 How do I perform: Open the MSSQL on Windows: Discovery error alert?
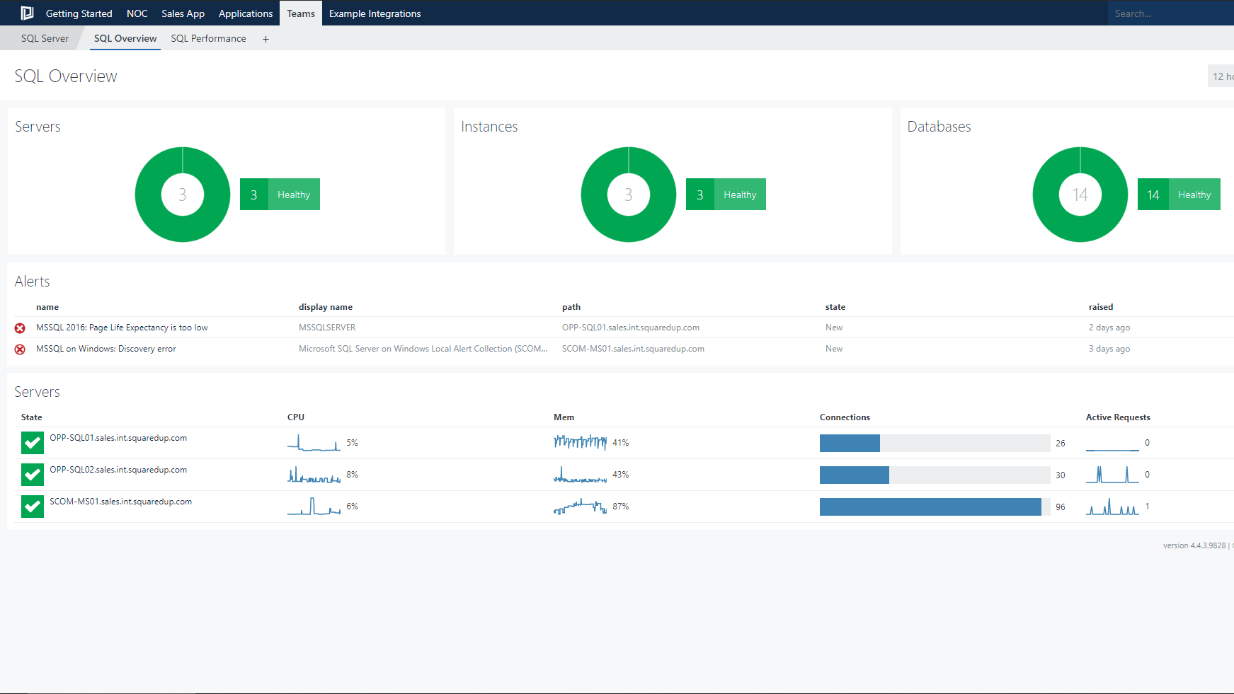(106, 349)
